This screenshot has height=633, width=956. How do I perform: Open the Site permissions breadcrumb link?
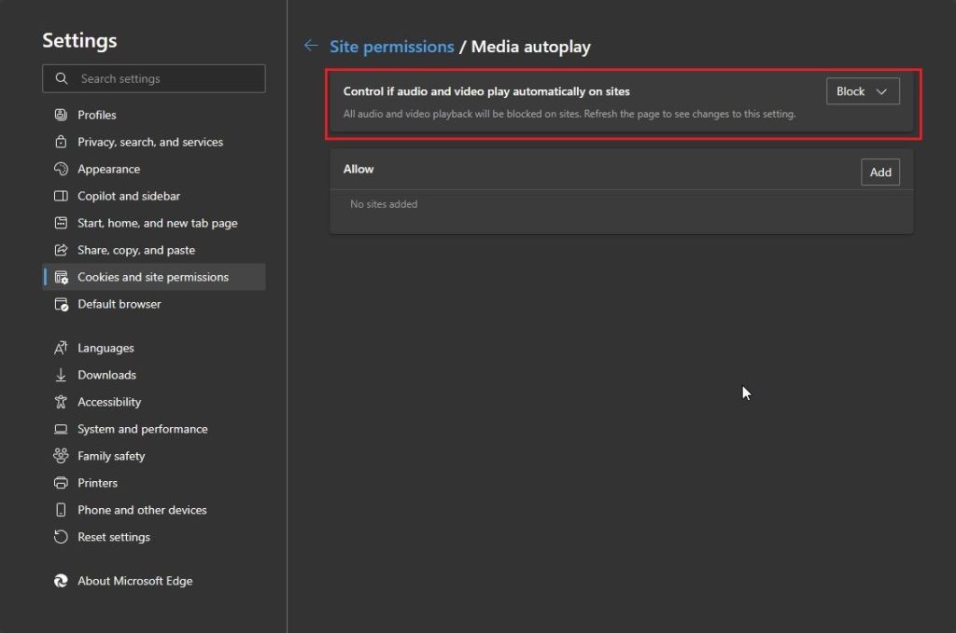coord(391,46)
